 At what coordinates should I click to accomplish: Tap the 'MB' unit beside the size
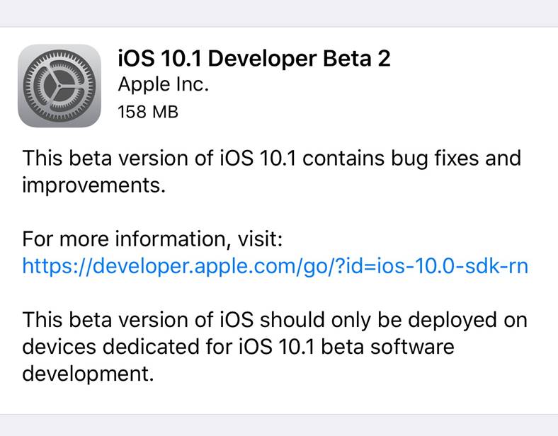164,111
